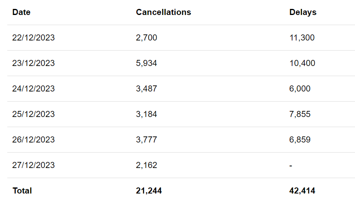
Task: Click the 21,244 total cancellations value
Action: (x=149, y=191)
